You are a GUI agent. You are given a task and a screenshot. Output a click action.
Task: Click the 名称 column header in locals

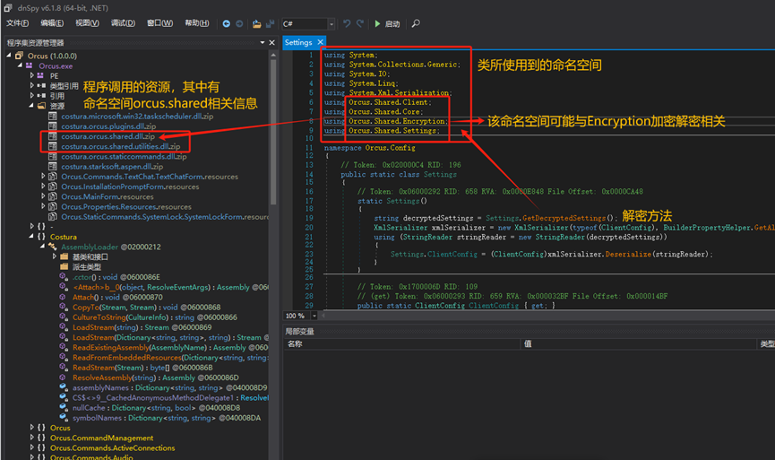click(295, 343)
